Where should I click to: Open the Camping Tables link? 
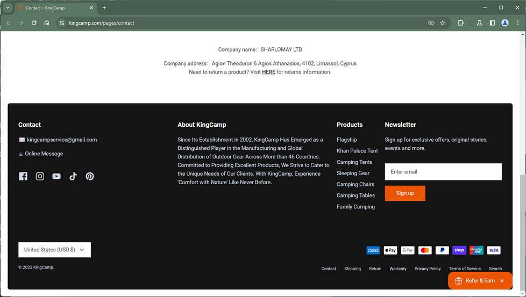356,195
